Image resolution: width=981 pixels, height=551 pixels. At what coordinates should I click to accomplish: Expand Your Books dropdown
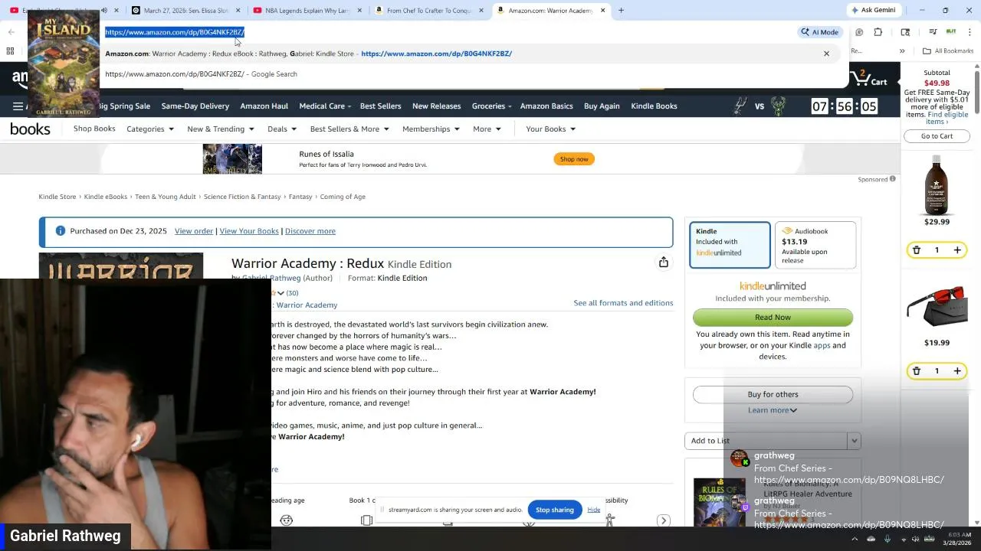pos(550,129)
